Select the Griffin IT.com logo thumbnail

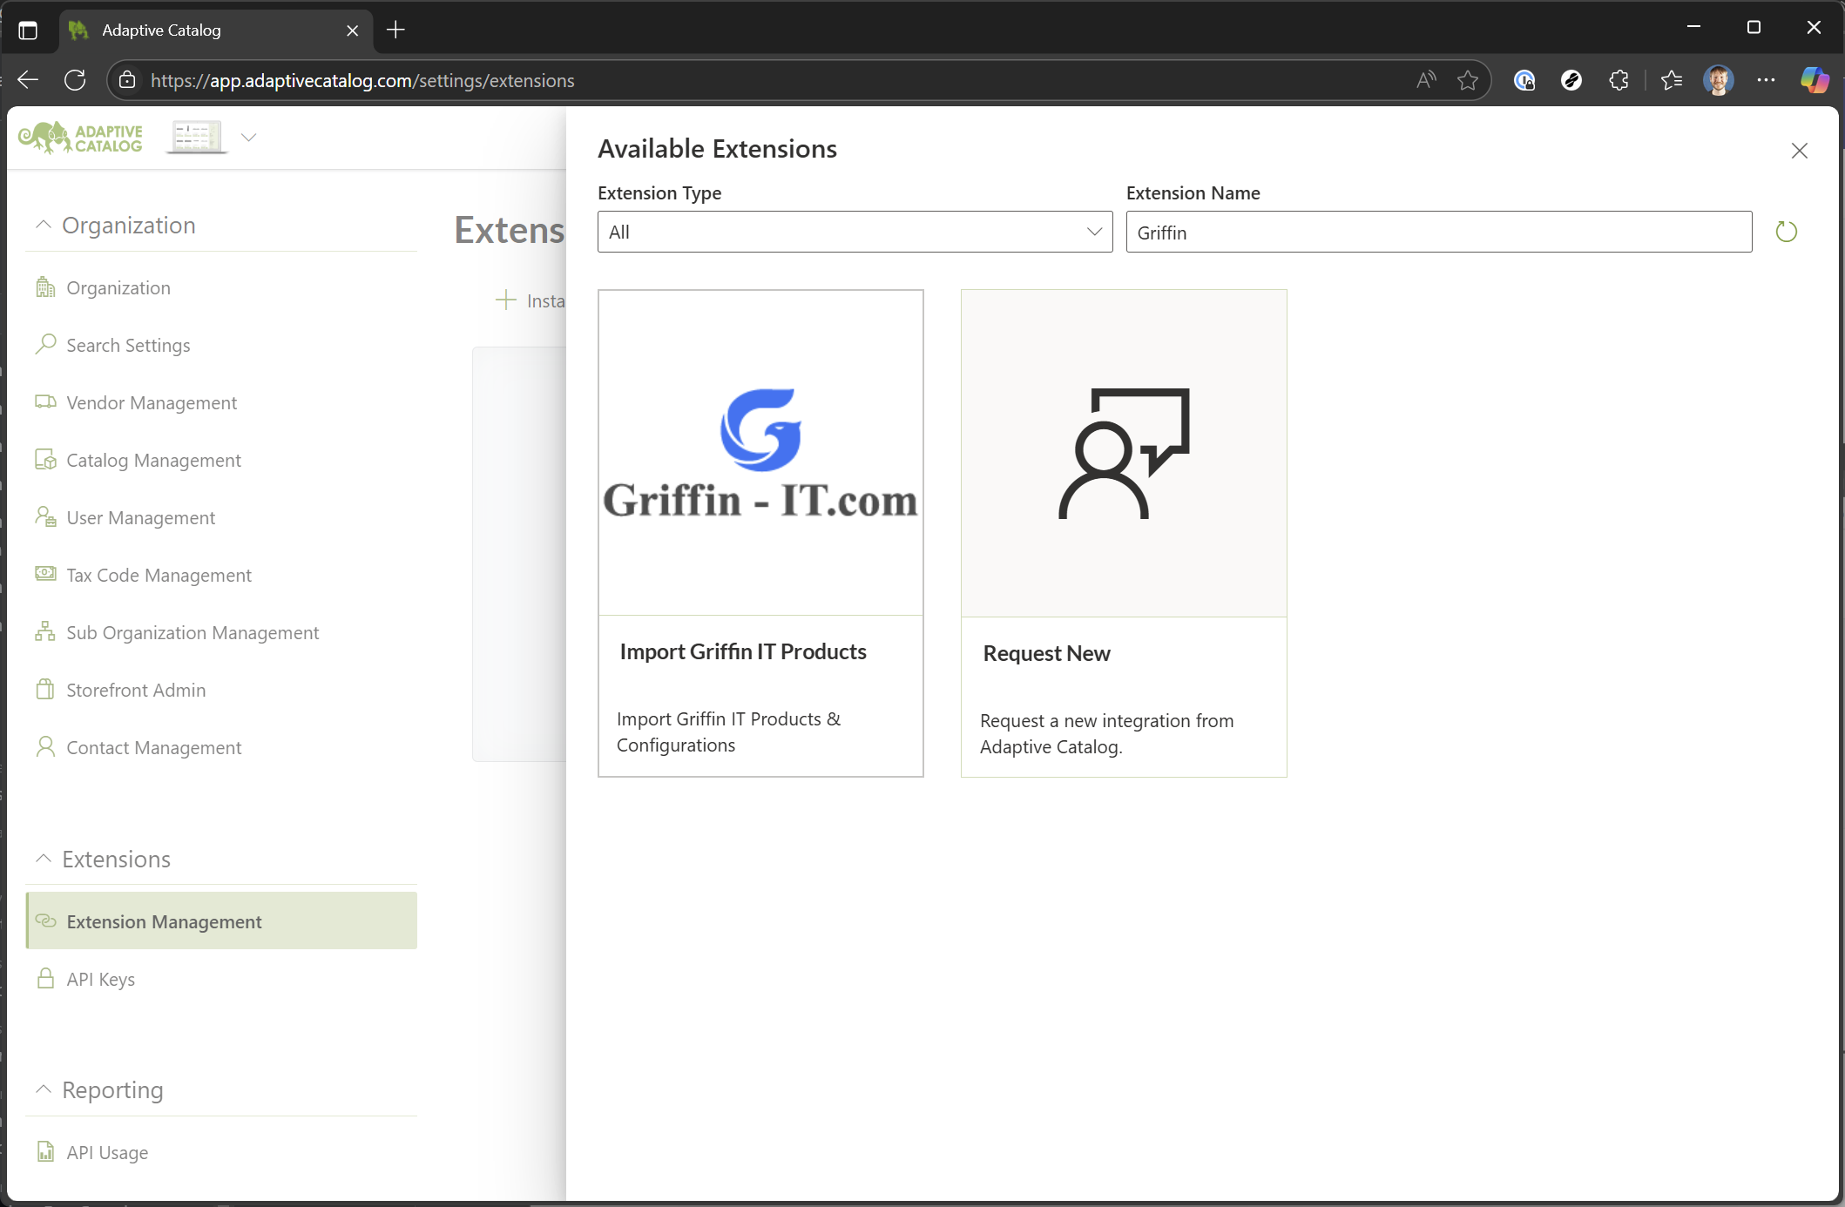(760, 453)
